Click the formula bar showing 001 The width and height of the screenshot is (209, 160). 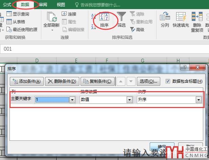pyautogui.click(x=104, y=49)
